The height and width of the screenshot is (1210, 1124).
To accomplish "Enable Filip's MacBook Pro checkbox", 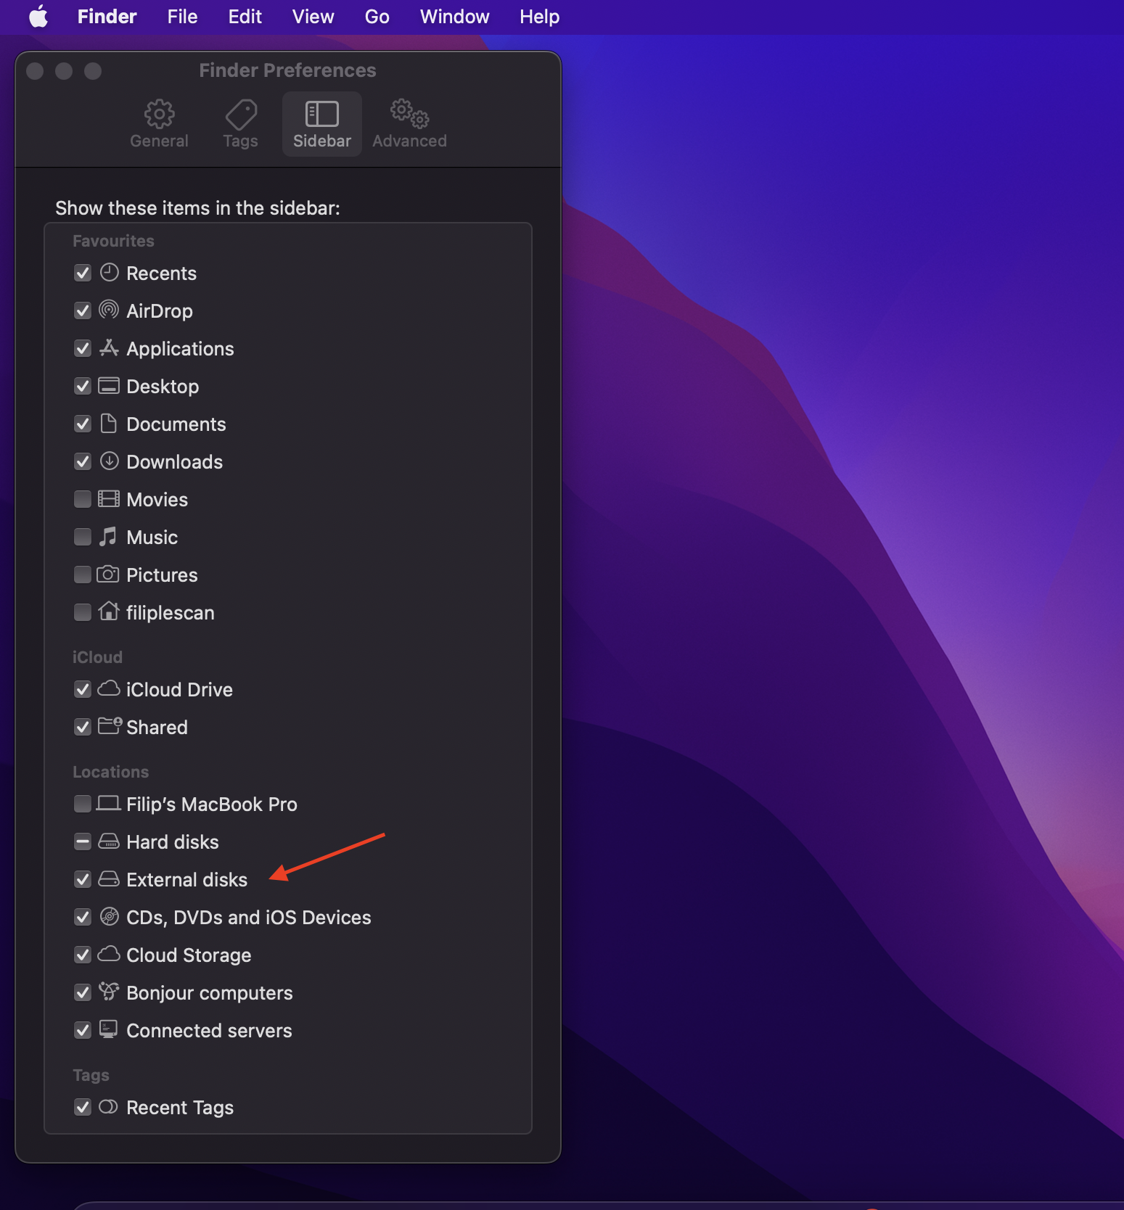I will click(x=83, y=804).
